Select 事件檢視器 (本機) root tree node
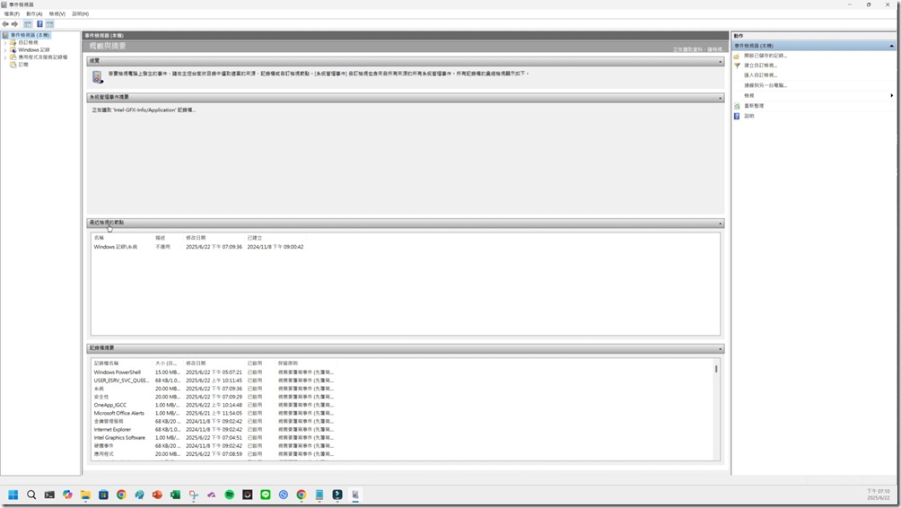Screen dimensions: 901x508 click(30, 35)
